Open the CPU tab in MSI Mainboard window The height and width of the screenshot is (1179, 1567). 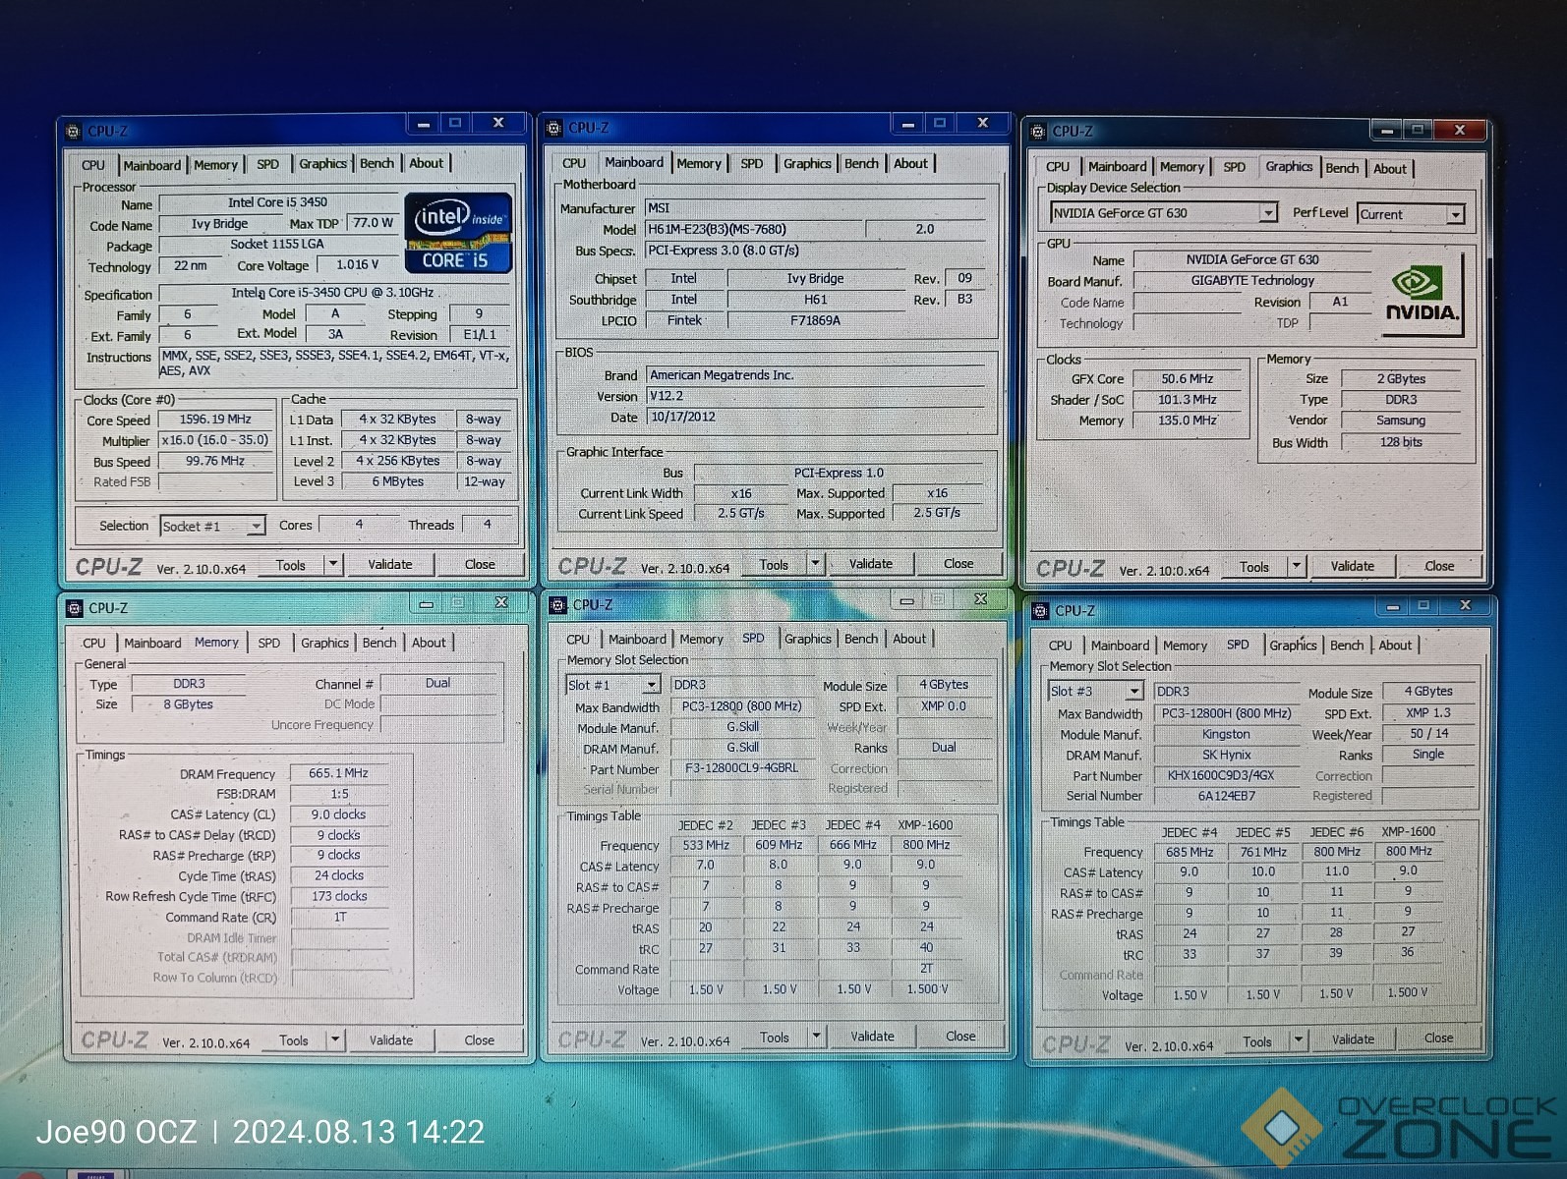pyautogui.click(x=574, y=163)
